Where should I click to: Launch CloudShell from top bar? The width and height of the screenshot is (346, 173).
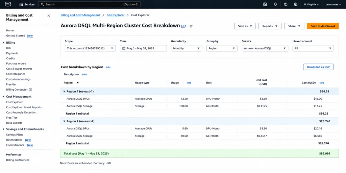click(x=265, y=4)
